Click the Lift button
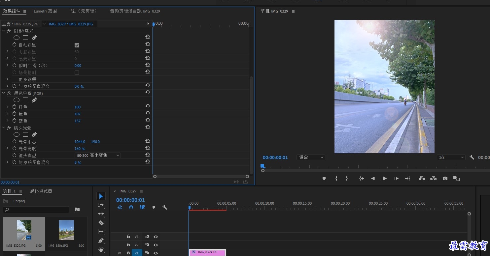The image size is (490, 256). (x=422, y=179)
